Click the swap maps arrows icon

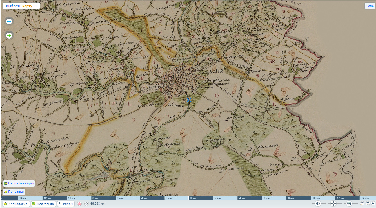pyautogui.click(x=362, y=203)
